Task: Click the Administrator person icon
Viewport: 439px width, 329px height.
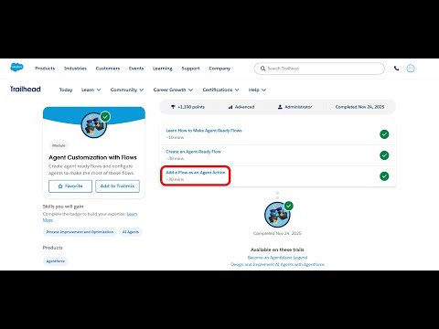Action: [x=280, y=107]
